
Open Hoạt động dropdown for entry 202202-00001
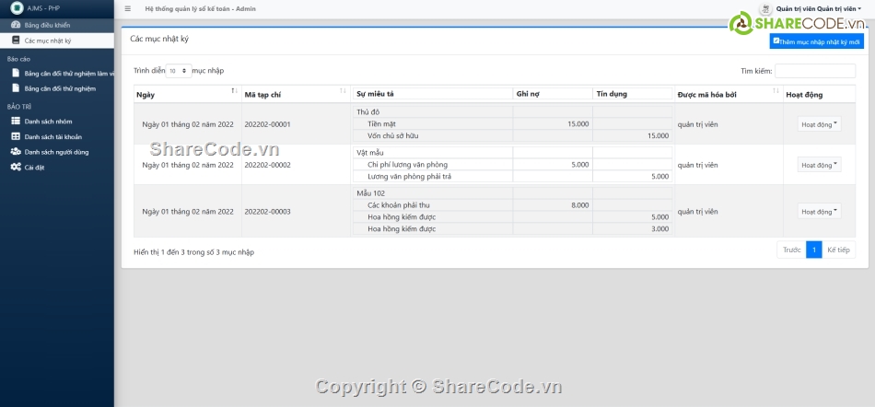(x=819, y=124)
